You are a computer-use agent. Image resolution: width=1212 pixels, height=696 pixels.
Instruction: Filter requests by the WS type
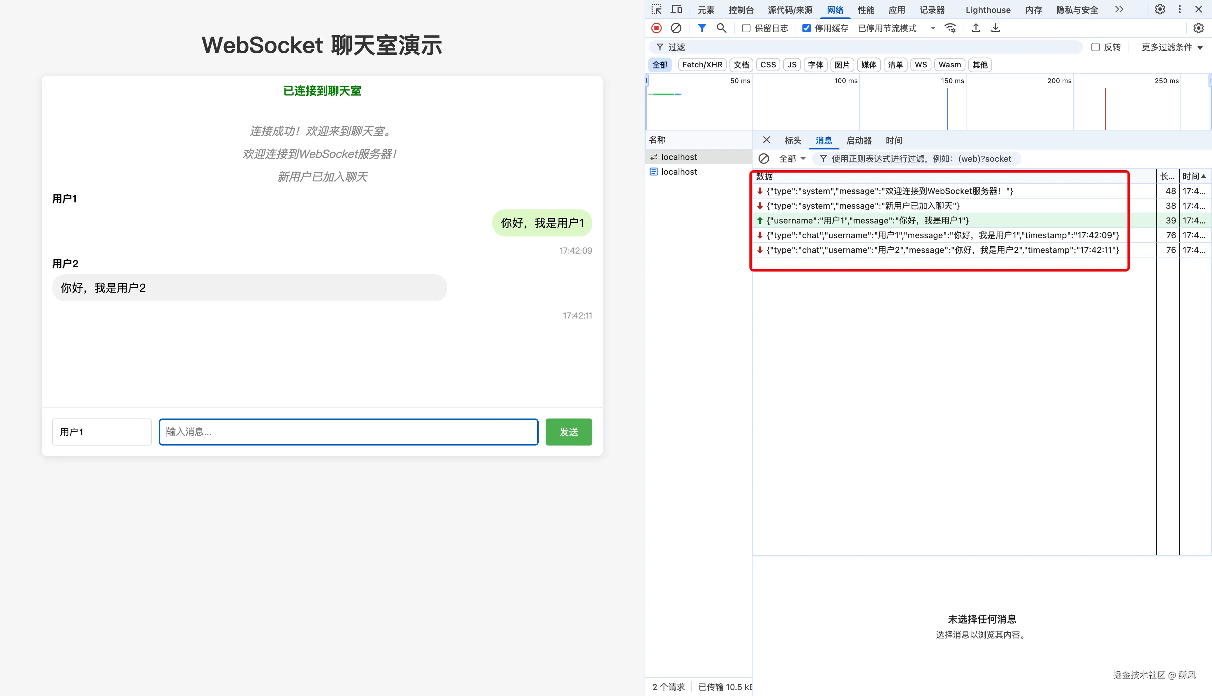click(x=921, y=65)
